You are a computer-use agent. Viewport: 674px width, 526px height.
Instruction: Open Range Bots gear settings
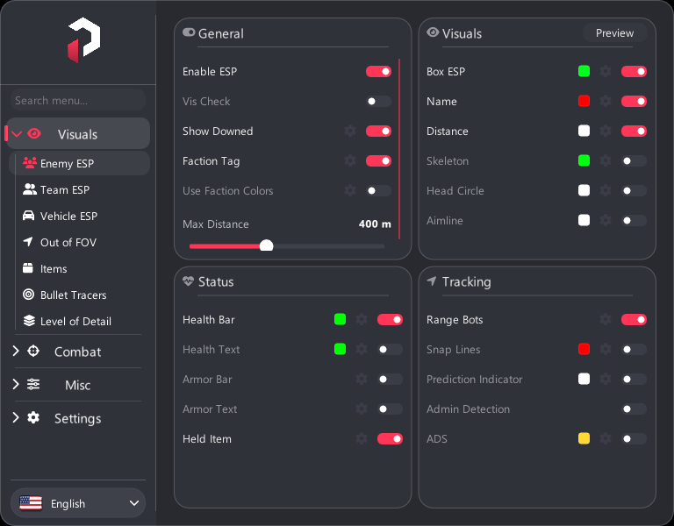[606, 319]
